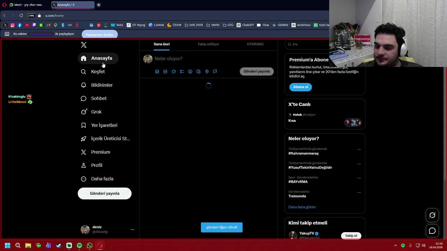The height and width of the screenshot is (251, 447).
Task: Open the Twitch bookmark
Action: (x=34, y=25)
